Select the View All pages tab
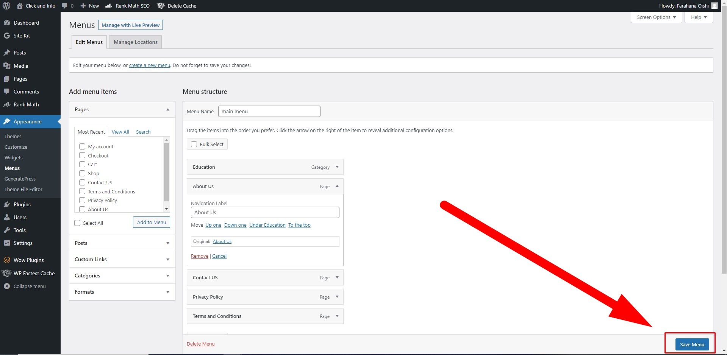 (120, 132)
